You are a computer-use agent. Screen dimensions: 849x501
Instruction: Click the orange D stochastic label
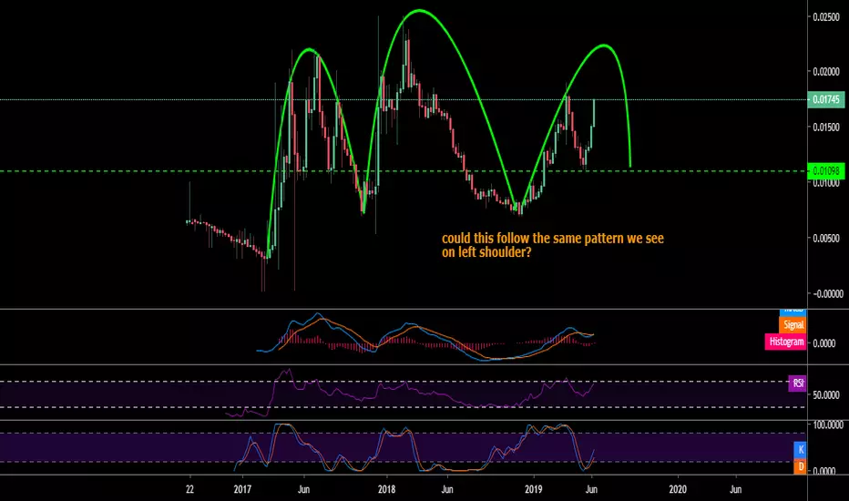(801, 466)
